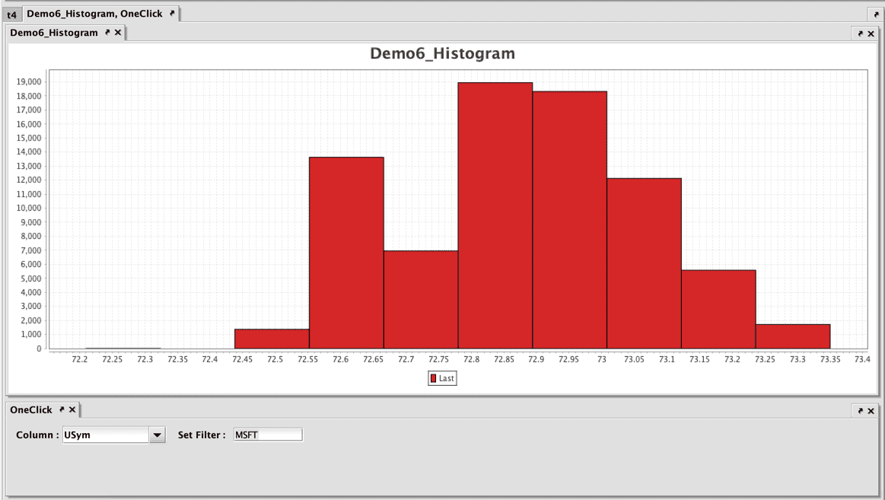Click the Set Filter field containing MSFT
The height and width of the screenshot is (500, 885).
268,435
